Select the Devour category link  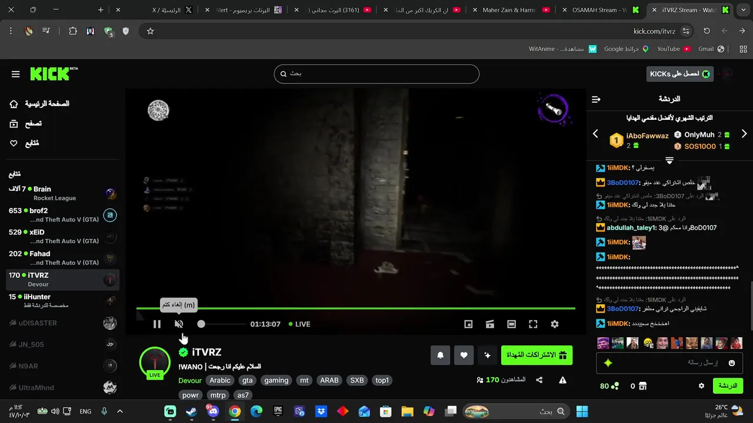pos(190,380)
